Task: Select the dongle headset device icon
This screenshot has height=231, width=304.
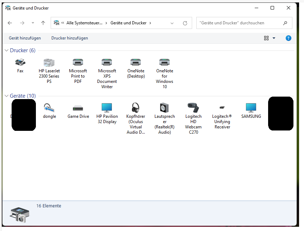Action: (49, 108)
